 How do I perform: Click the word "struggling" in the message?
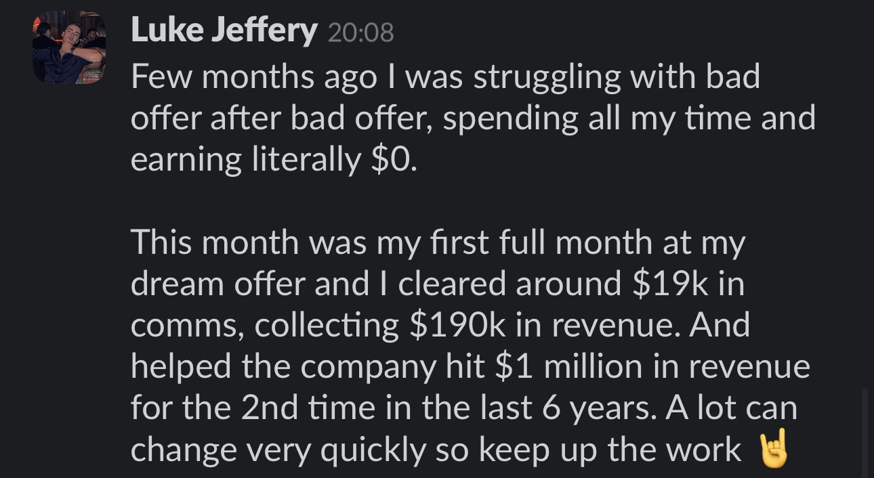[547, 78]
